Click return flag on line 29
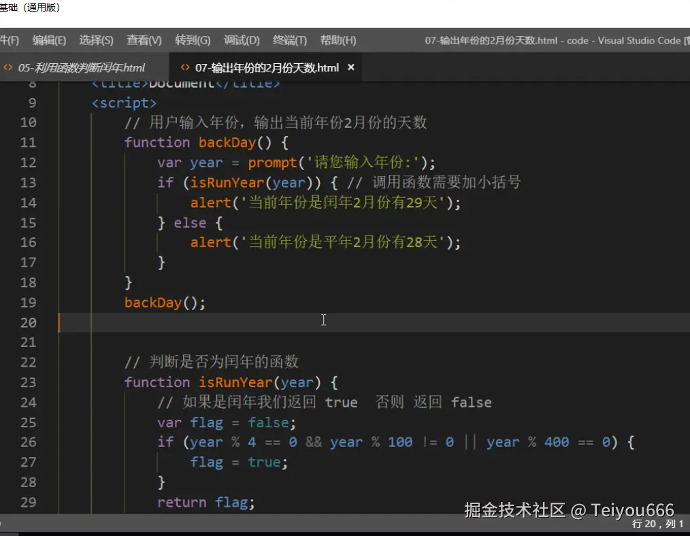 (206, 503)
